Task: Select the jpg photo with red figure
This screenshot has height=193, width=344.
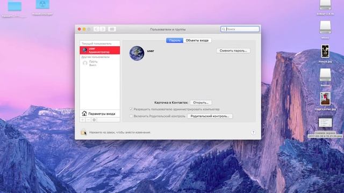Action: [x=325, y=99]
